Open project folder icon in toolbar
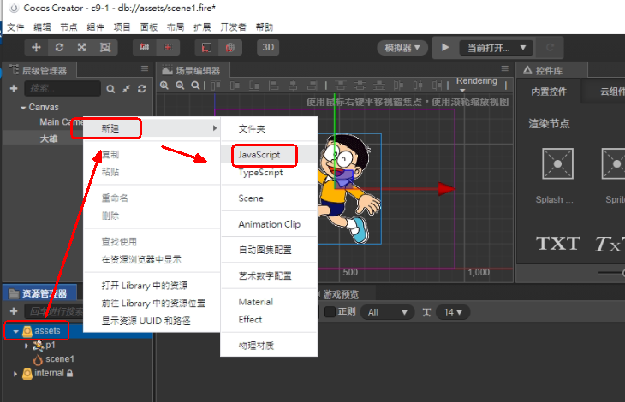The height and width of the screenshot is (402, 625). 206,48
